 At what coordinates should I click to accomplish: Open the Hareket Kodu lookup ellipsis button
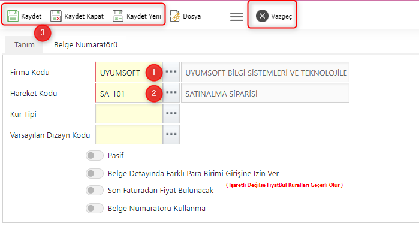[x=171, y=93]
